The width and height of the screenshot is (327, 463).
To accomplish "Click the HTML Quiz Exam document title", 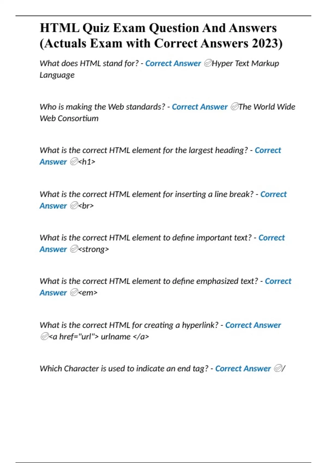I will click(161, 36).
